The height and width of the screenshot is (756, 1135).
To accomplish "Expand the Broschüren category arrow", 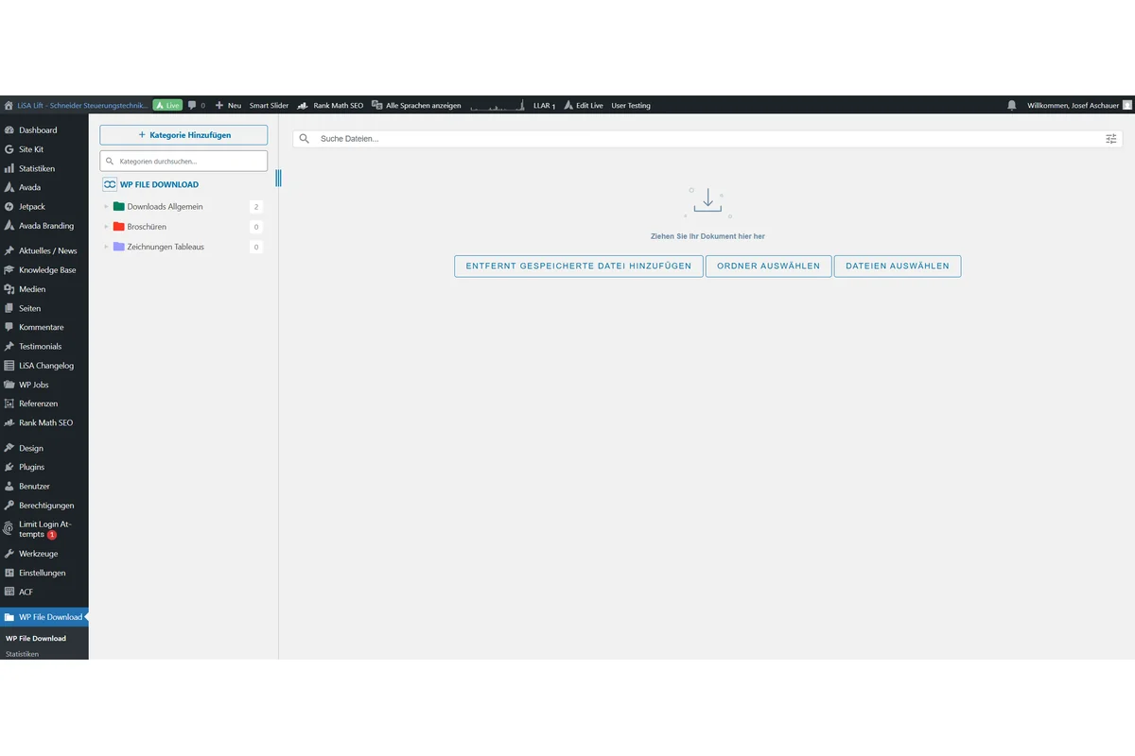I will 107,227.
